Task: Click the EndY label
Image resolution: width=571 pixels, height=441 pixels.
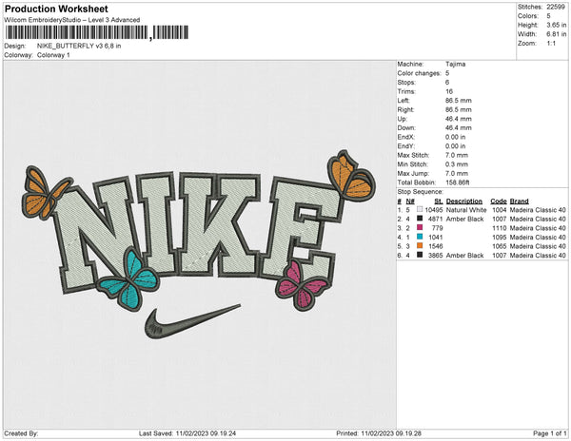Action: click(406, 146)
